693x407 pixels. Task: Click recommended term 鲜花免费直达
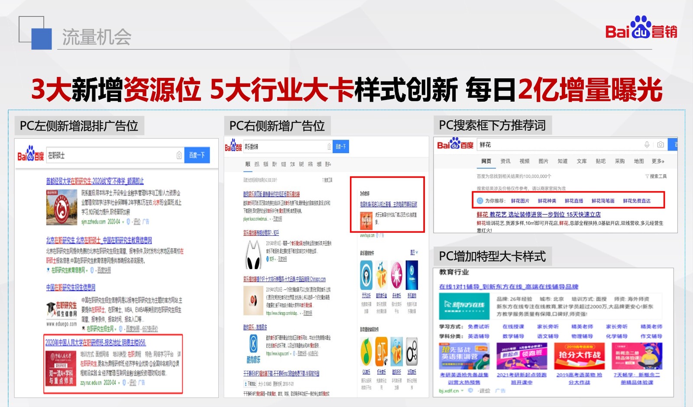point(637,201)
